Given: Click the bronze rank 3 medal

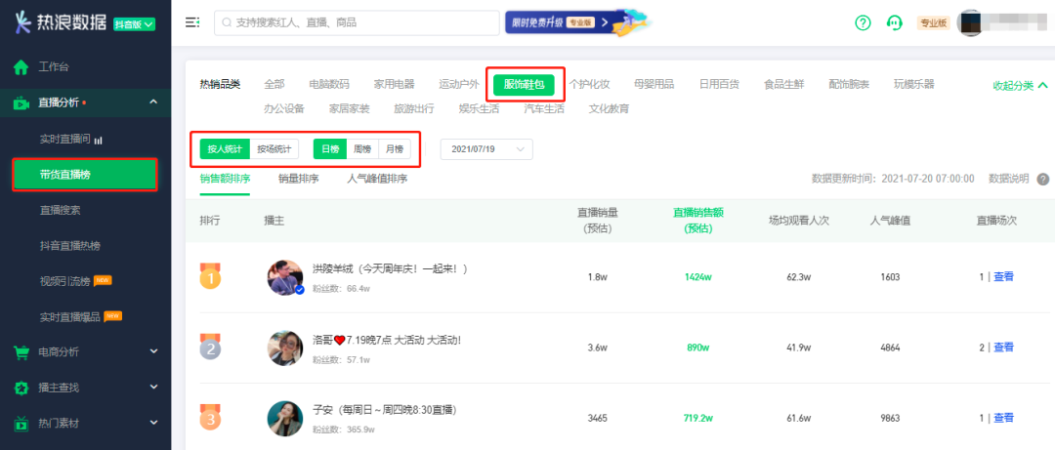Looking at the screenshot, I should pyautogui.click(x=210, y=418).
